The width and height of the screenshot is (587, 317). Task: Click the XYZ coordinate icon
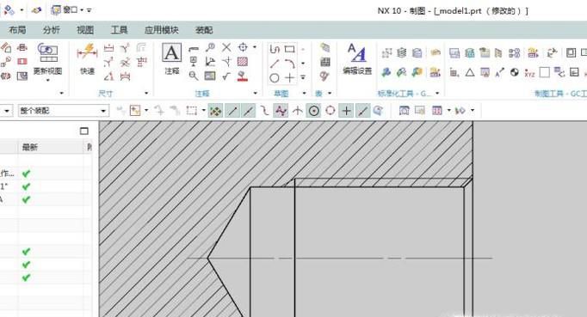(529, 72)
